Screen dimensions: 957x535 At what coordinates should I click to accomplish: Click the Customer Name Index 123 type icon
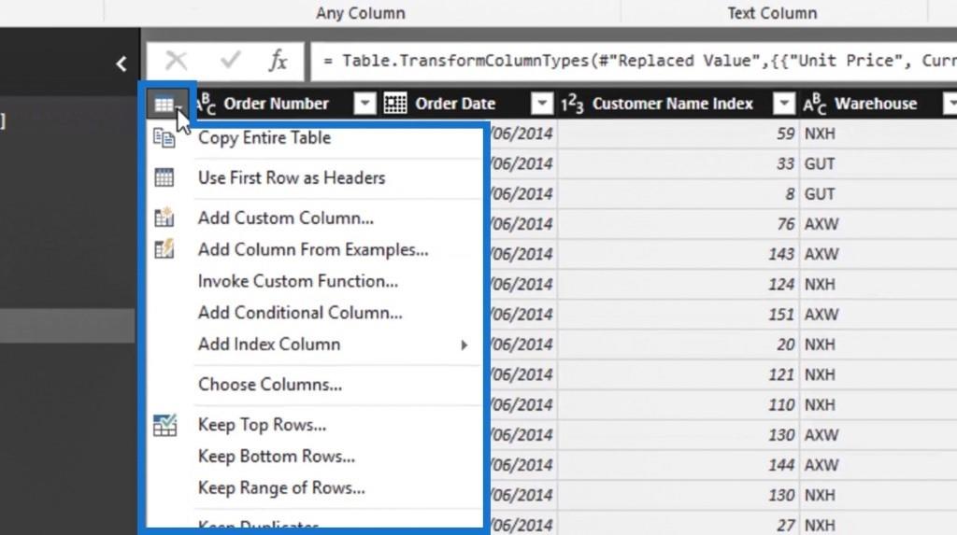[x=572, y=104]
